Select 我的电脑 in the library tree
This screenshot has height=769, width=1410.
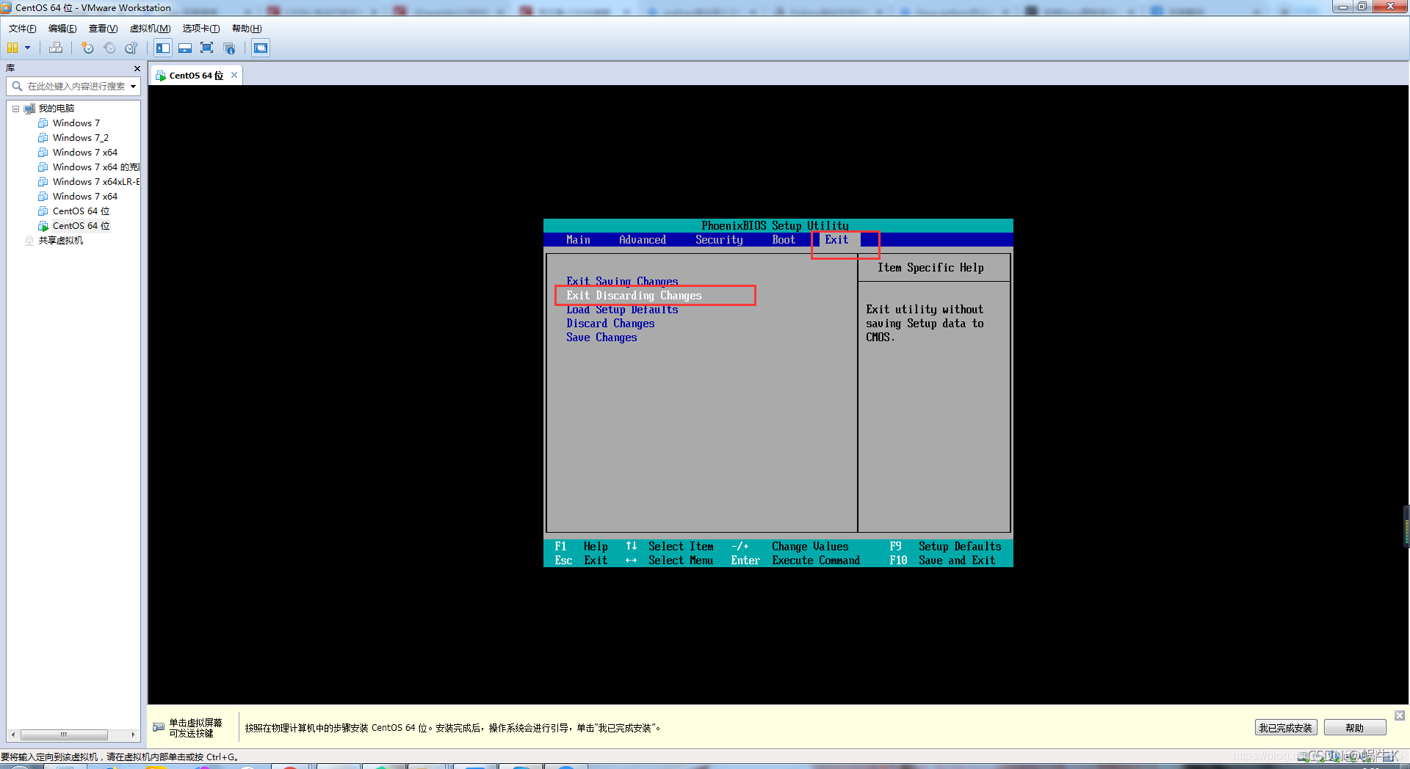57,109
